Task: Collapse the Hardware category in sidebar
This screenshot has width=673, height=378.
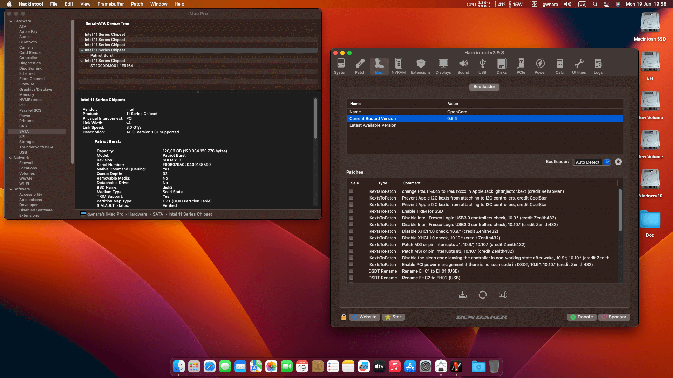Action: pyautogui.click(x=12, y=21)
